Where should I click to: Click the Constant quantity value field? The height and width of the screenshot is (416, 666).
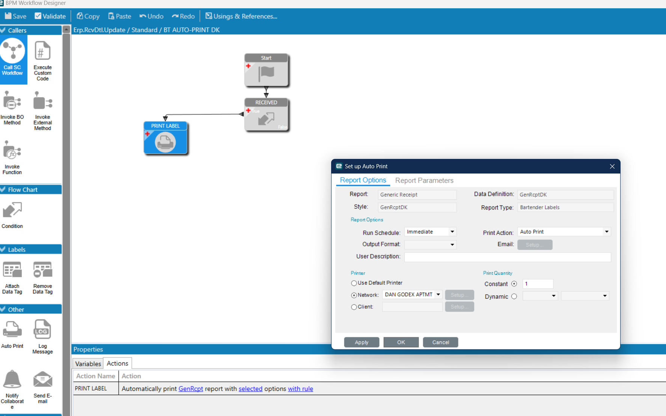(538, 284)
